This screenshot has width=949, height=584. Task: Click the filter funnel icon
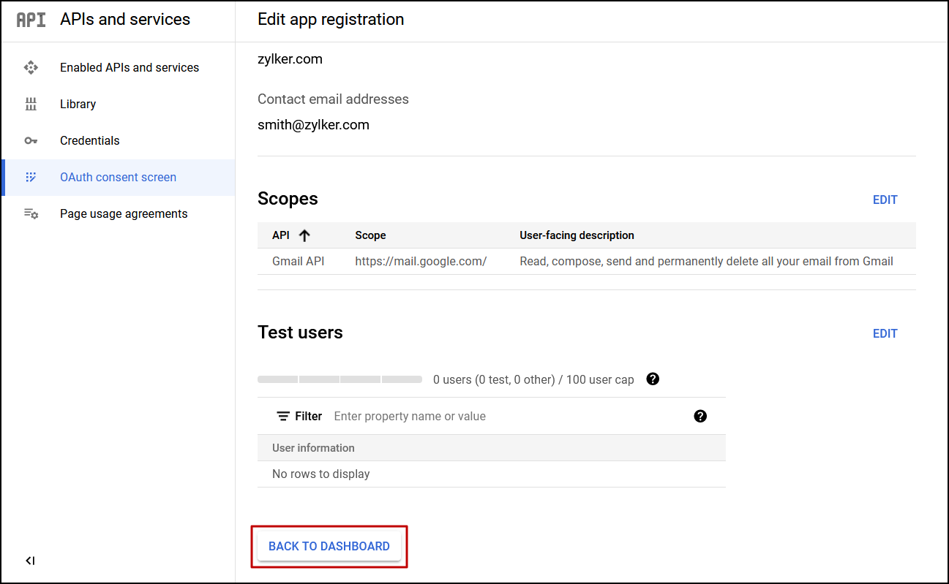pos(283,416)
